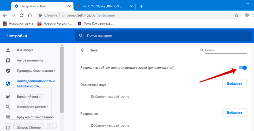Click the blue shield icon for Конфиденциальность
This screenshot has width=254, height=131.
8,84
